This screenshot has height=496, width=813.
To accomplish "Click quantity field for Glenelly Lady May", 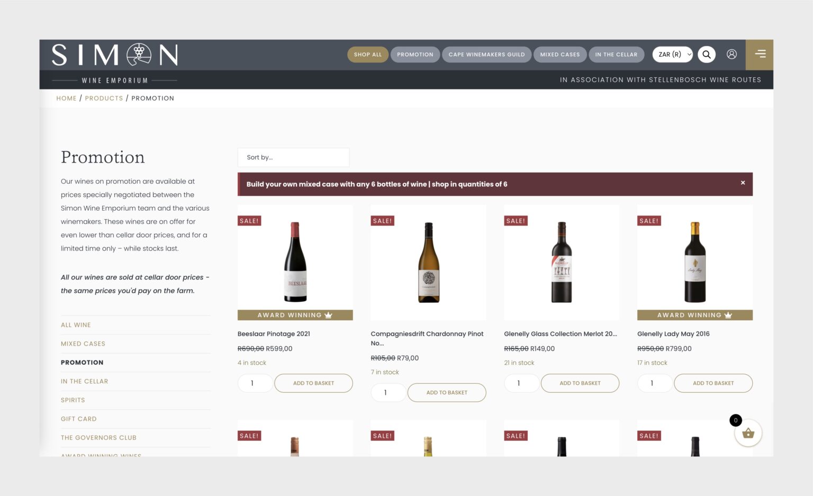I will click(x=654, y=383).
